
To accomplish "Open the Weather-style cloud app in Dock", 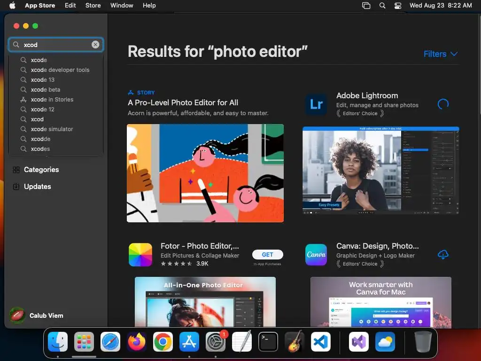I will point(385,342).
